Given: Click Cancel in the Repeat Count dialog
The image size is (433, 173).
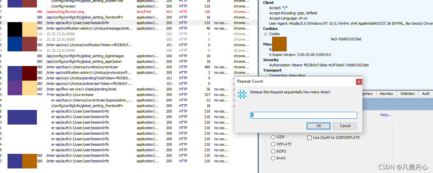Looking at the screenshot, I should pos(345,126).
